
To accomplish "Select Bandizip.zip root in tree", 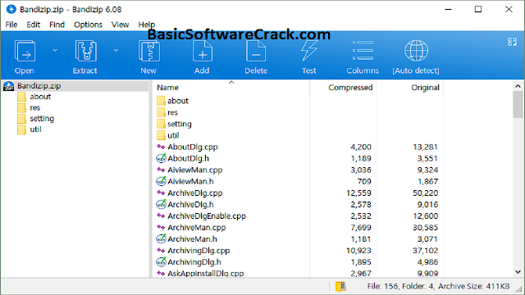I will [39, 86].
